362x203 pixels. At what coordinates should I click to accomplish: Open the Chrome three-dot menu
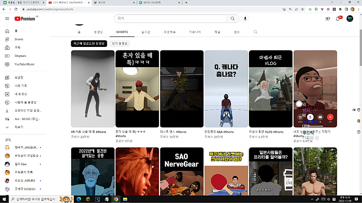357,9
